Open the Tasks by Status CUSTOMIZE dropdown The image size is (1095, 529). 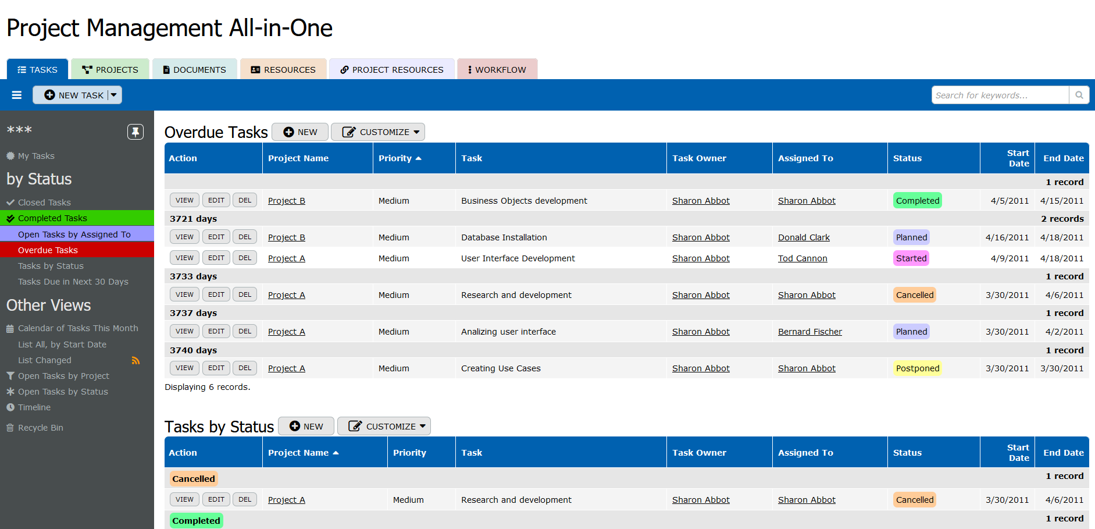click(x=384, y=427)
